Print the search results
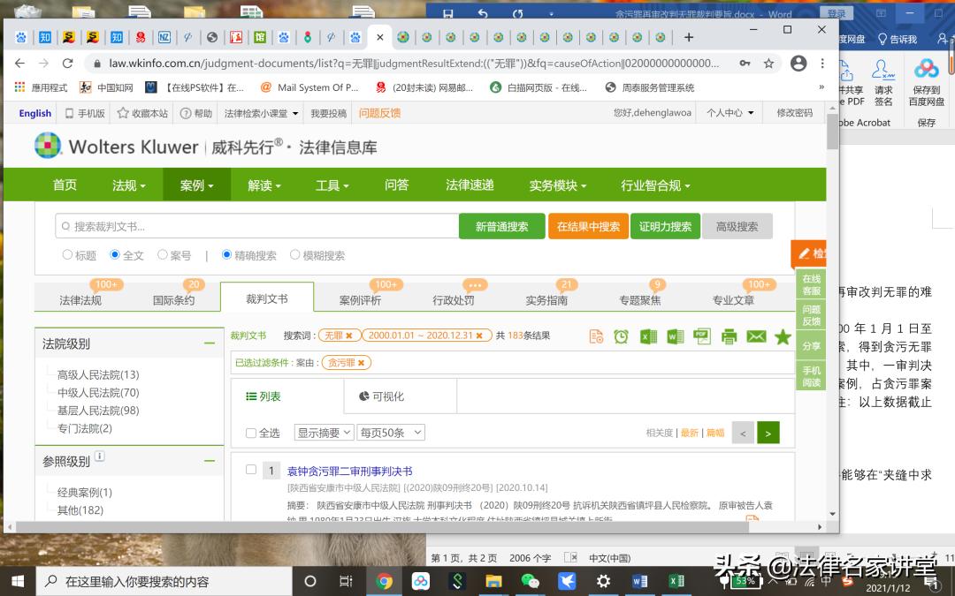The height and width of the screenshot is (596, 955). (x=729, y=336)
